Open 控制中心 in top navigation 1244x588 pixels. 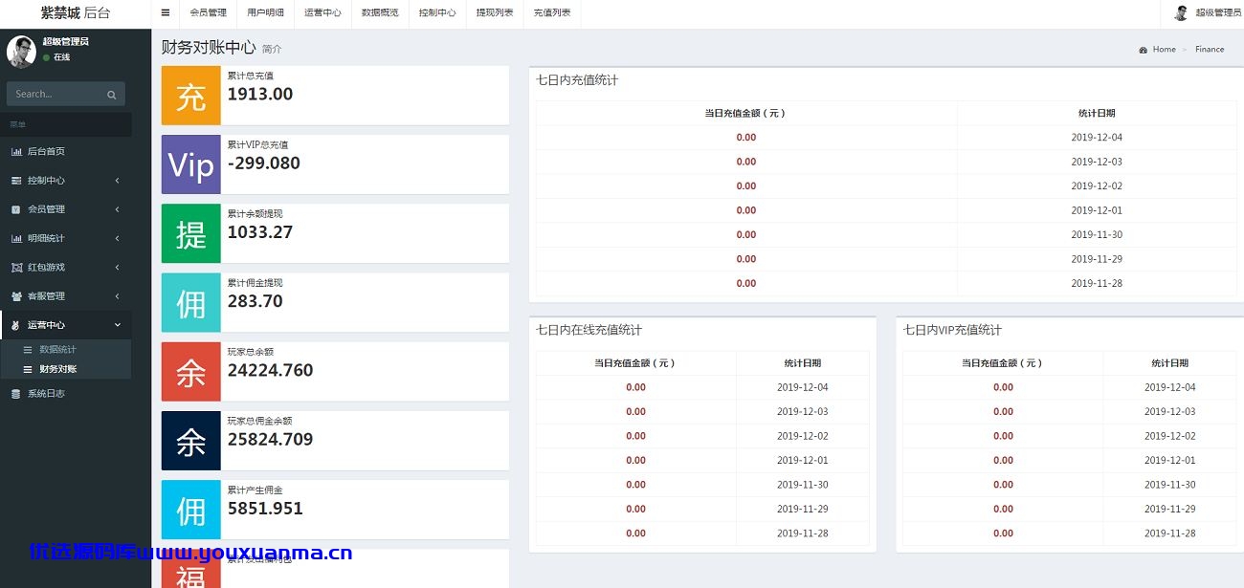[437, 12]
